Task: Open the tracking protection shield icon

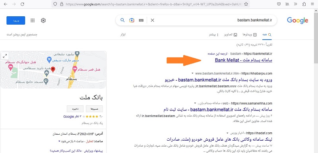Action: pyautogui.click(x=55, y=4)
